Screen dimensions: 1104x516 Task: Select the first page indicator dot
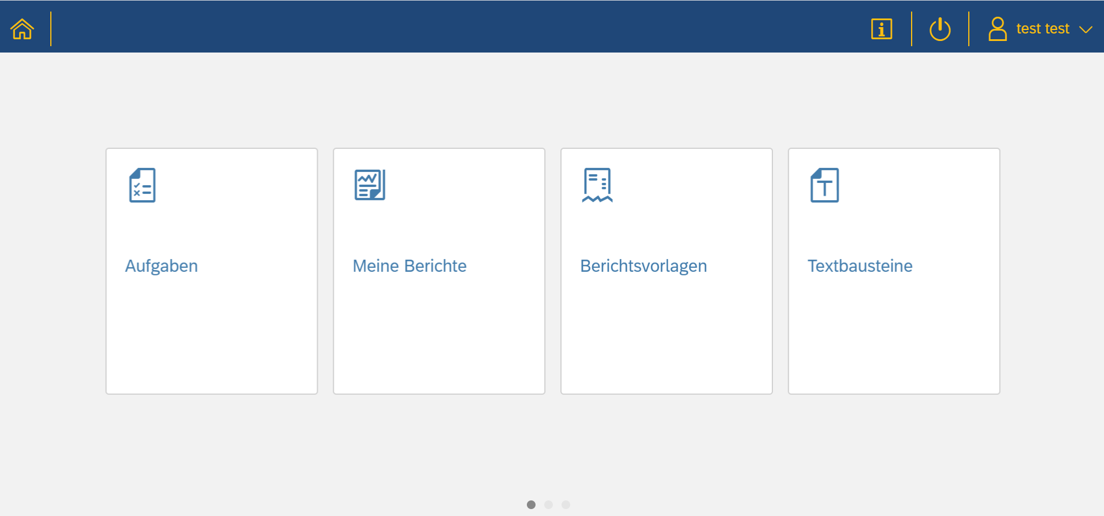531,504
